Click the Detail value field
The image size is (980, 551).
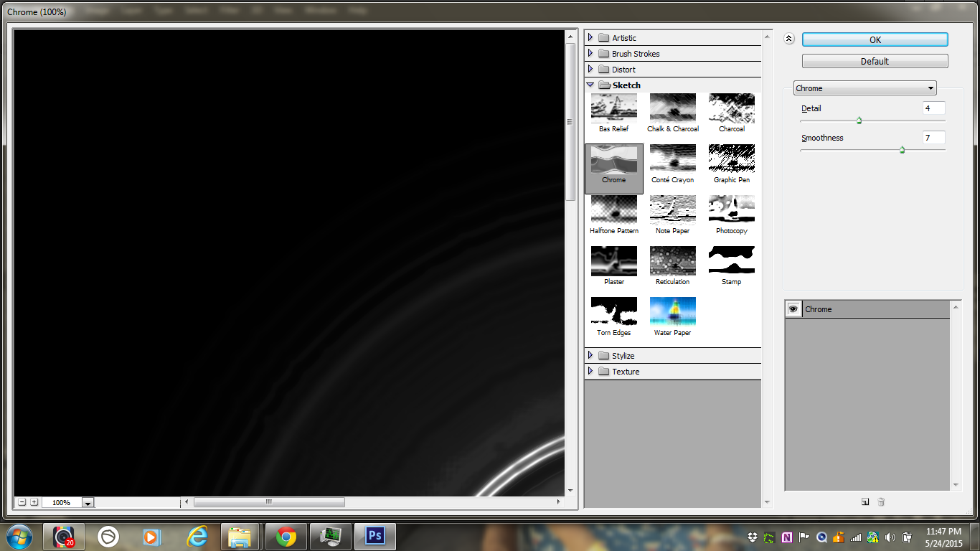(x=933, y=108)
